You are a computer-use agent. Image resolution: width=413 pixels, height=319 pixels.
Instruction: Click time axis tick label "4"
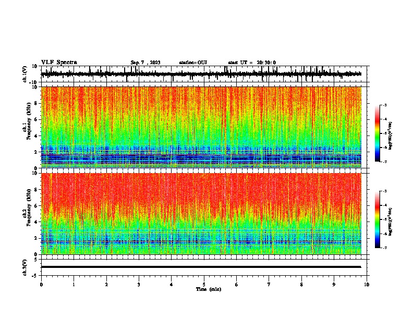pos(172,285)
